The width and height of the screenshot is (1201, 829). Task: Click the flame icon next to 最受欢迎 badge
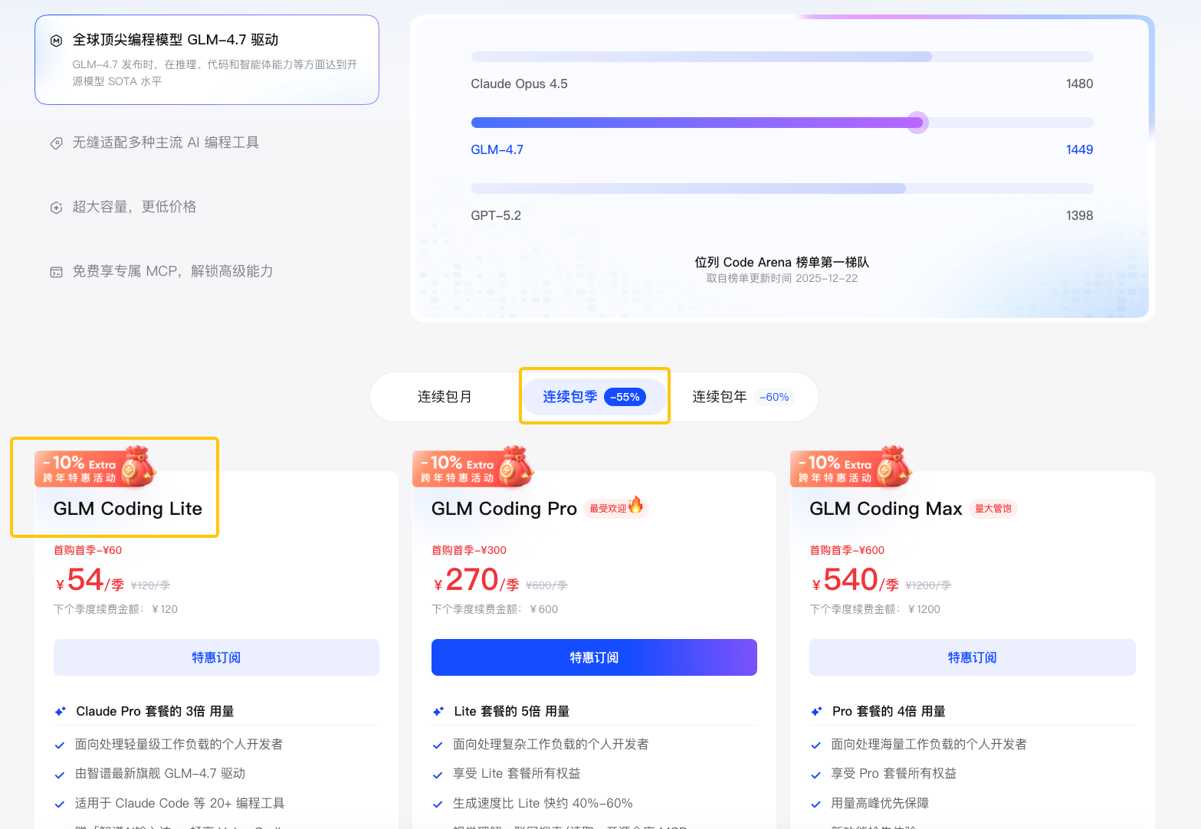(x=635, y=505)
